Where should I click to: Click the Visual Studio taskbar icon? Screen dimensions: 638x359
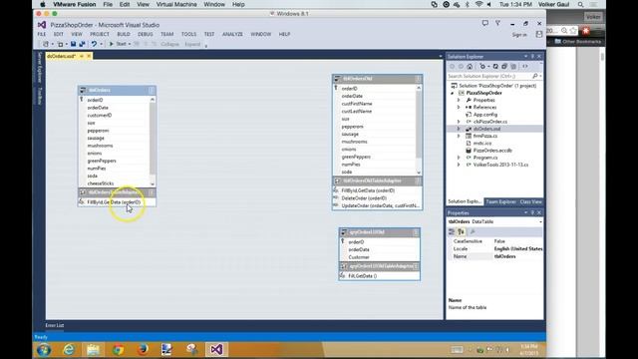tap(216, 349)
